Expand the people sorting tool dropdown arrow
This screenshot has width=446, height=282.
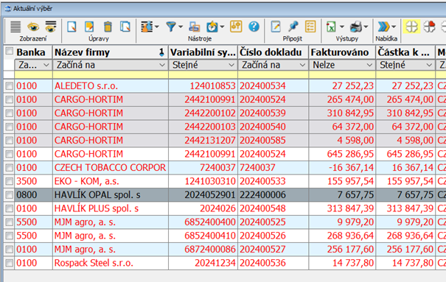point(157,27)
